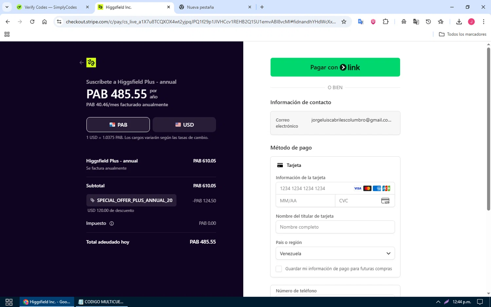Click the CVC card icon
The height and width of the screenshot is (307, 491).
[385, 201]
